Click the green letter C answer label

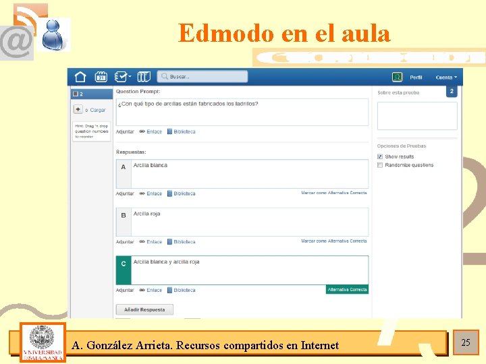tap(124, 270)
